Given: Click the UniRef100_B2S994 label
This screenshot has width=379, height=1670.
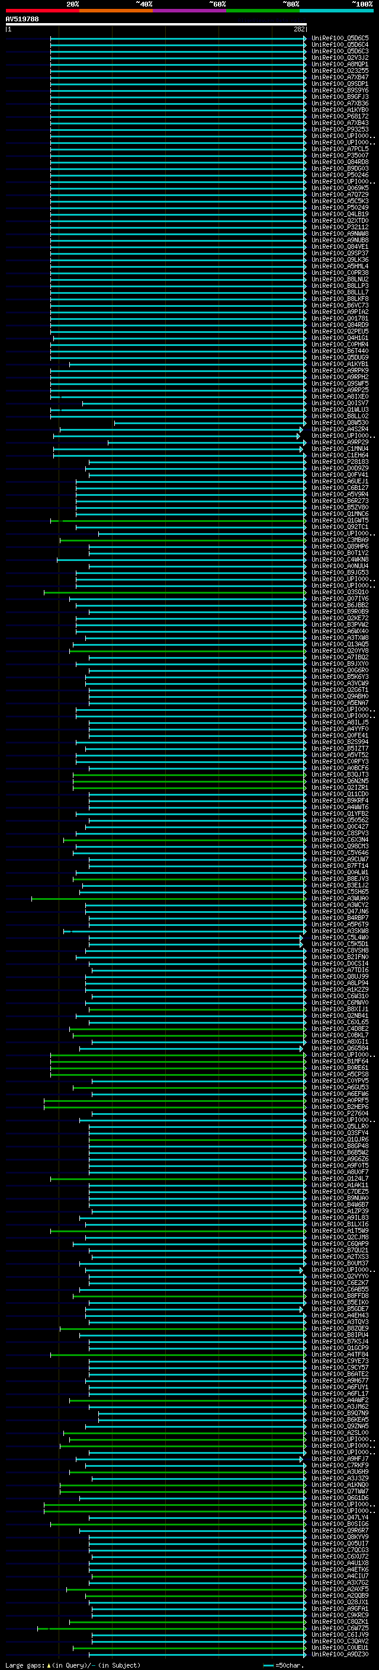Looking at the screenshot, I should pos(340,742).
